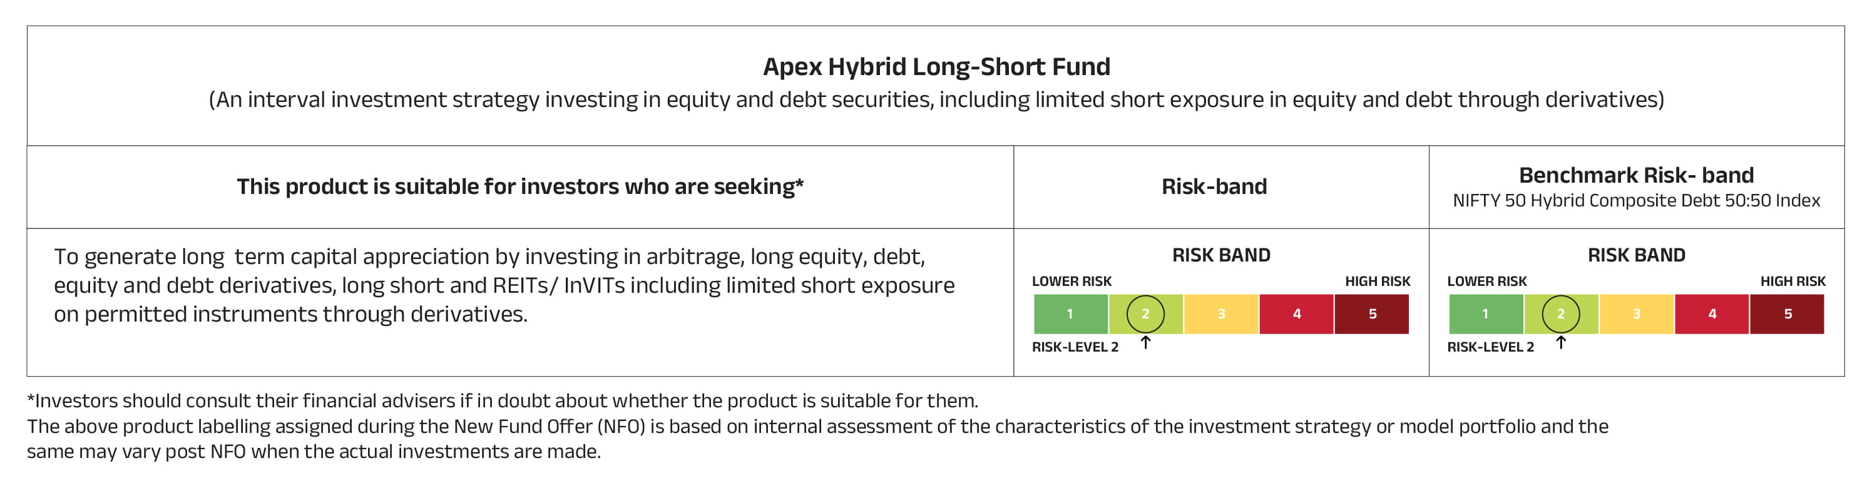The width and height of the screenshot is (1872, 488).
Task: Click 'HIGH RISK' label above benchmark band
Action: [1792, 281]
